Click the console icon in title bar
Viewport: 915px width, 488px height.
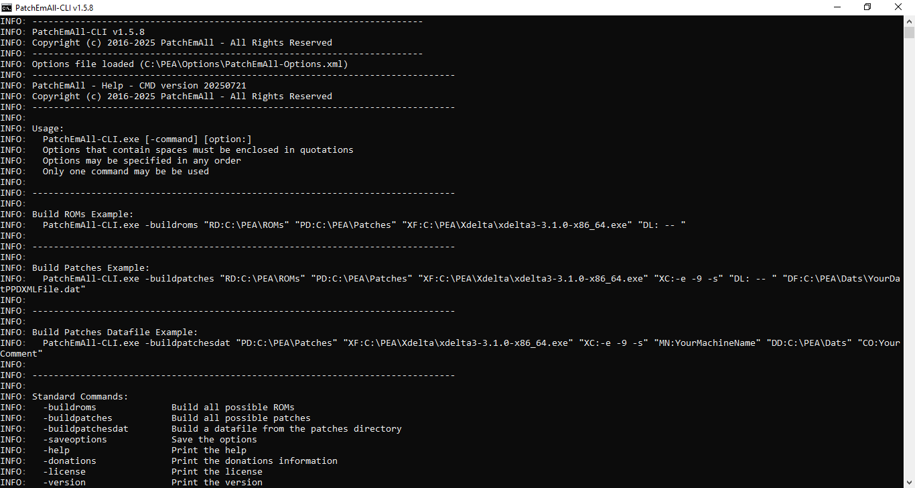click(x=7, y=7)
